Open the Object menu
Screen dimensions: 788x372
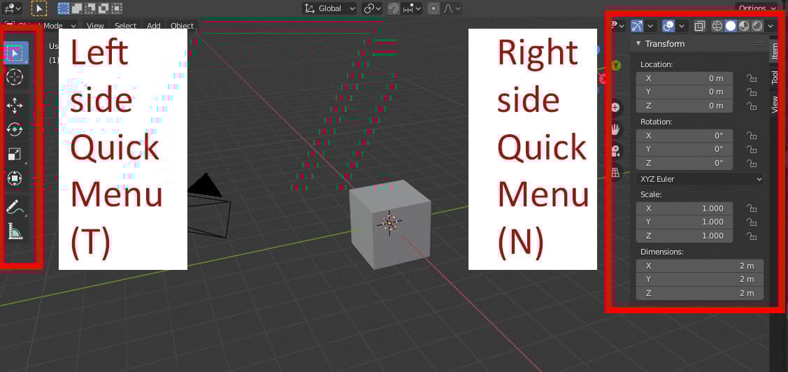pos(182,26)
